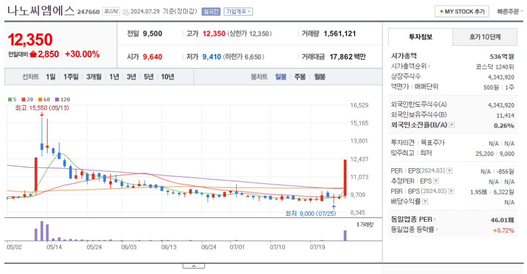
Task: Click the 나노씨엠에스 stock name heading
Action: pyautogui.click(x=41, y=11)
